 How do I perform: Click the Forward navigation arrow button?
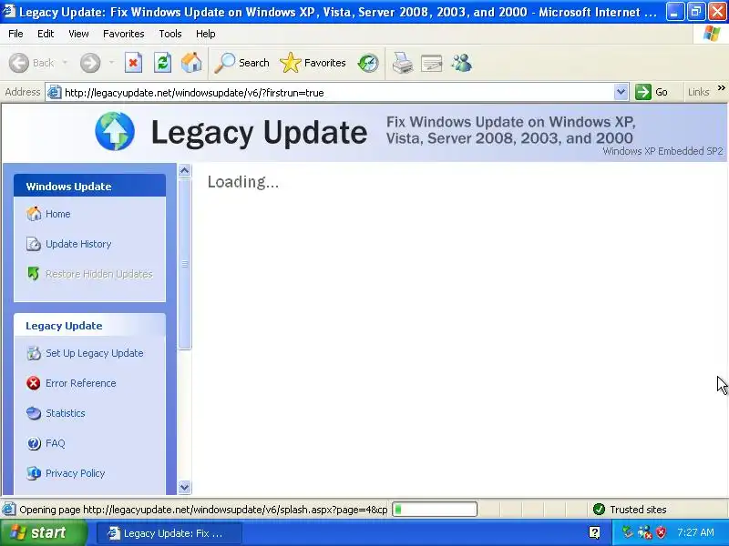[90, 63]
